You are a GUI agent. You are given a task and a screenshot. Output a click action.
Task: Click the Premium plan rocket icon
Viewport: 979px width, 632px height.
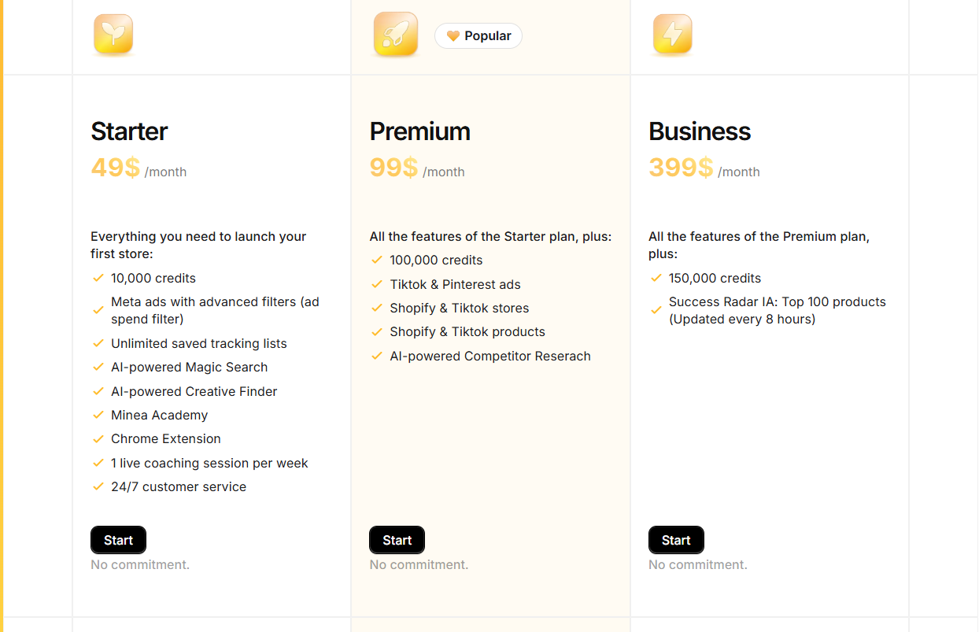[396, 35]
